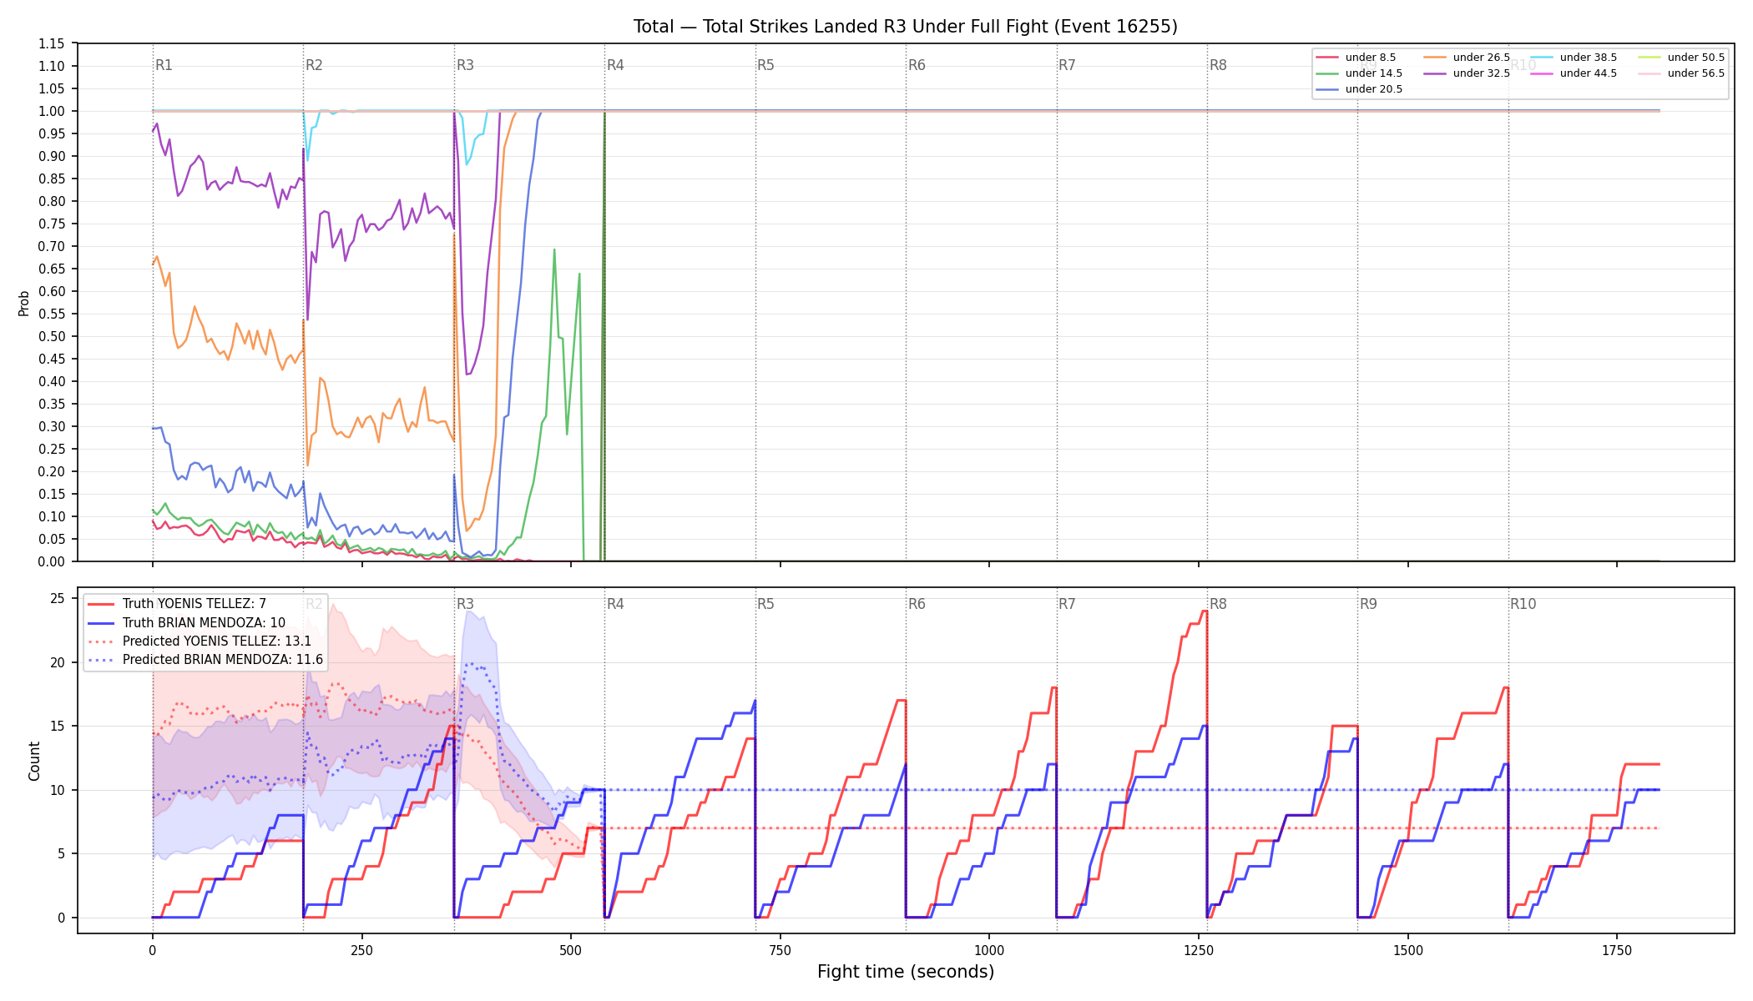Click the 1.00 tick on Prob axis

52,111
